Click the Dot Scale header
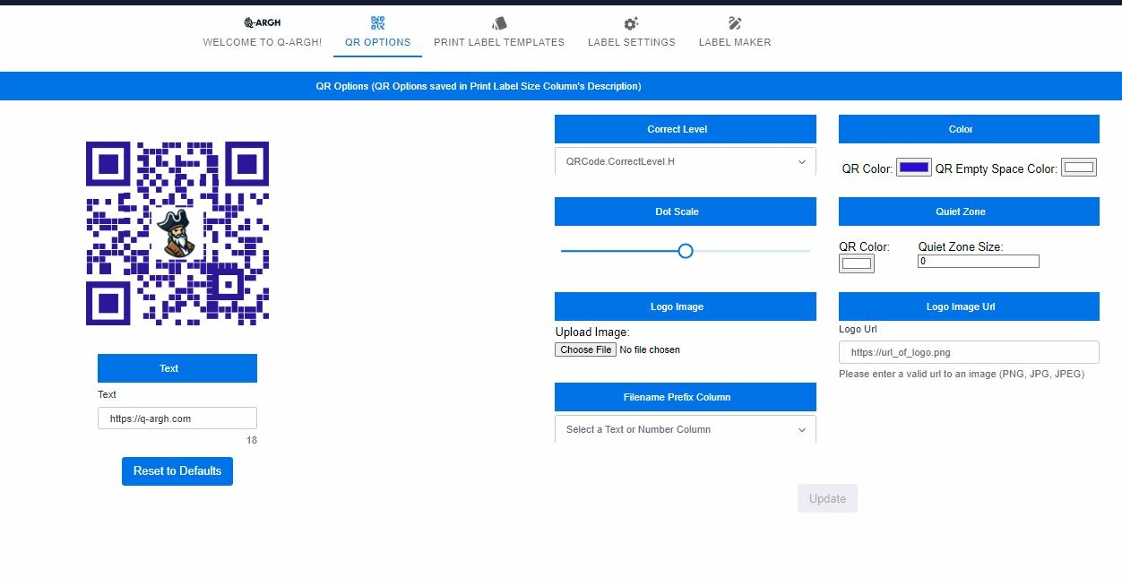Viewport: 1122px width, 578px height. pyautogui.click(x=686, y=211)
